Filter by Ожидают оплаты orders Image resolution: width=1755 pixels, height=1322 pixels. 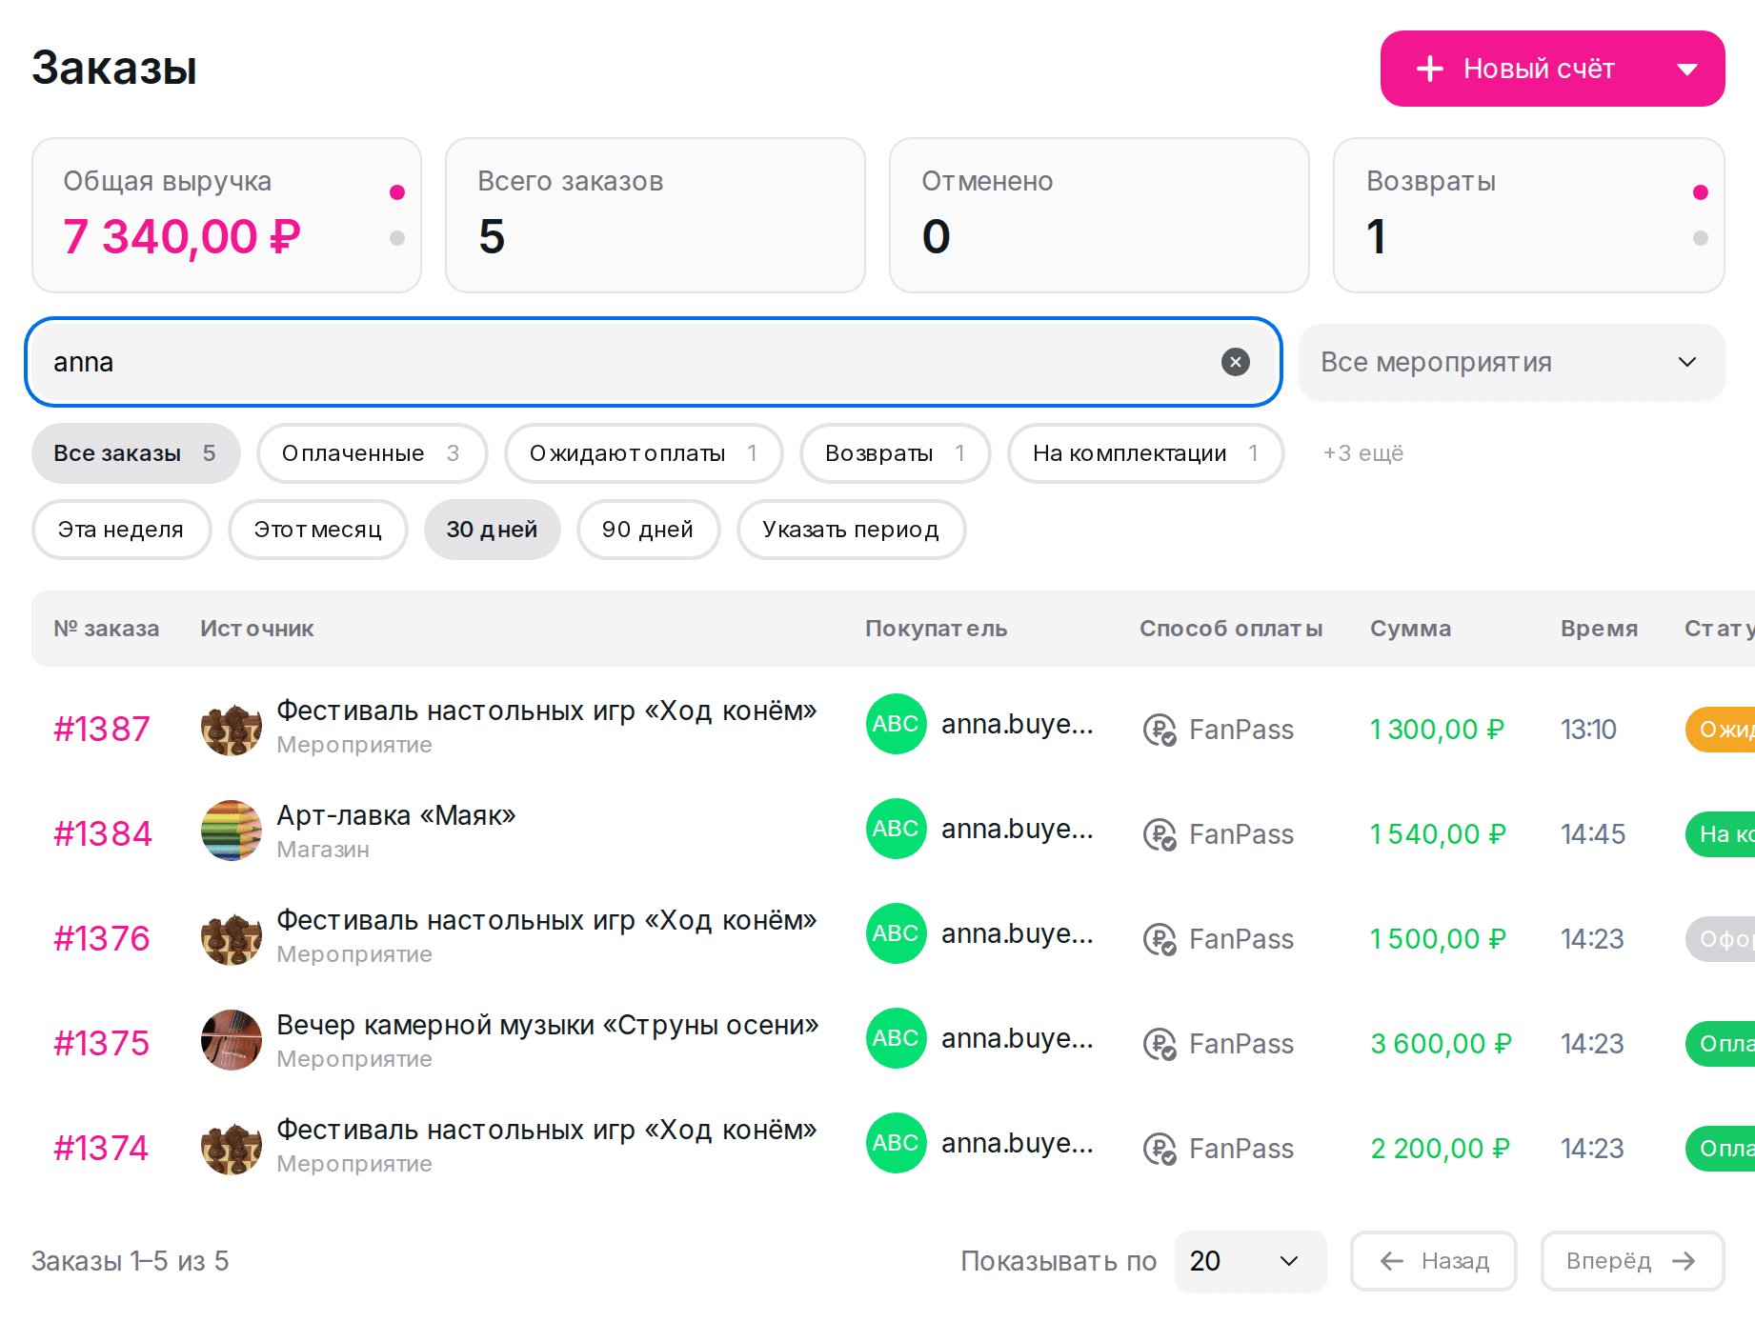(643, 453)
